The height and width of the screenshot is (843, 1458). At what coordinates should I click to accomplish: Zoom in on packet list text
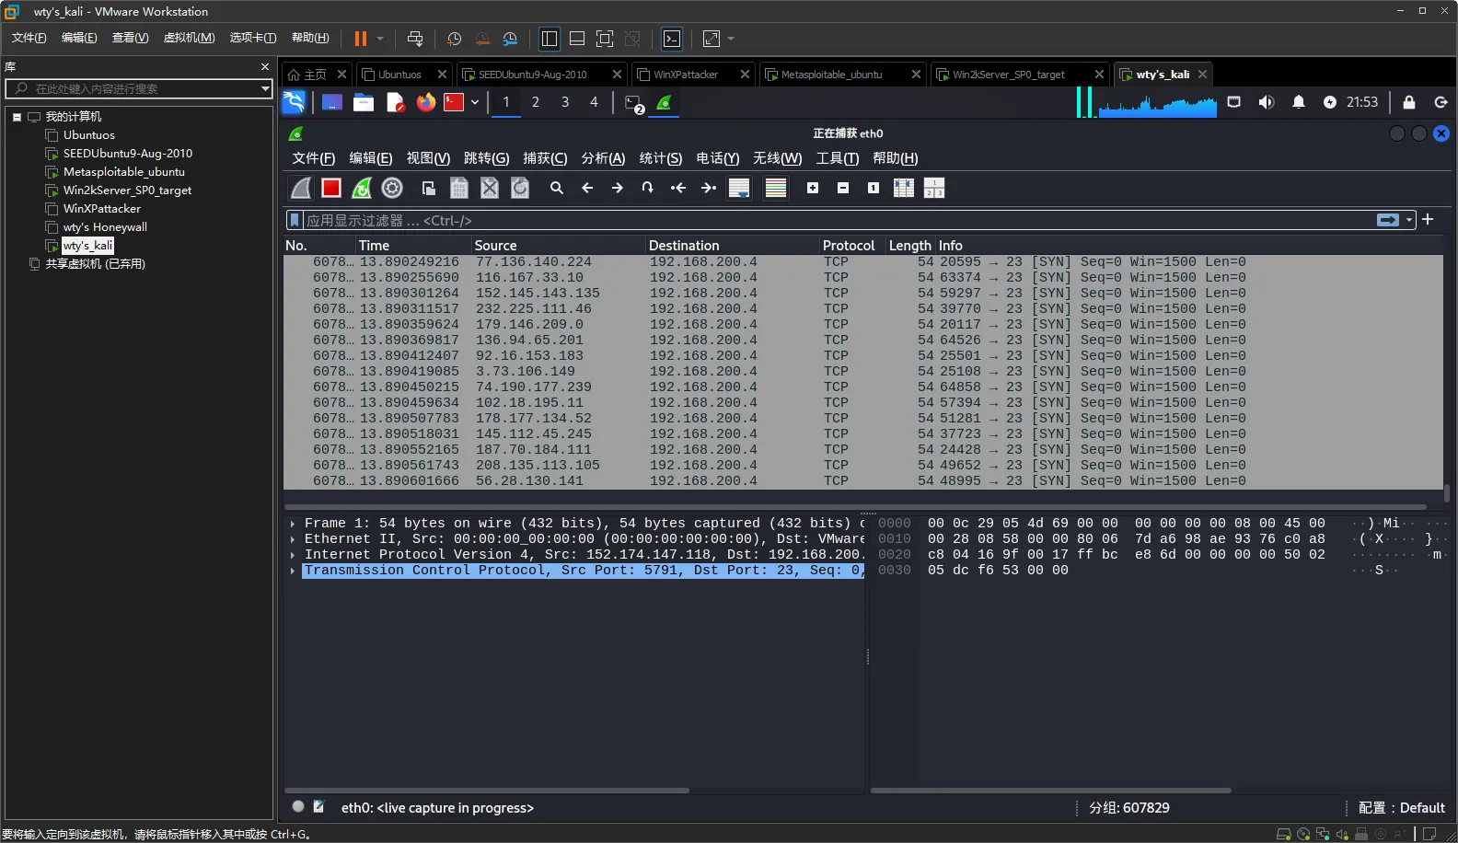pyautogui.click(x=813, y=188)
